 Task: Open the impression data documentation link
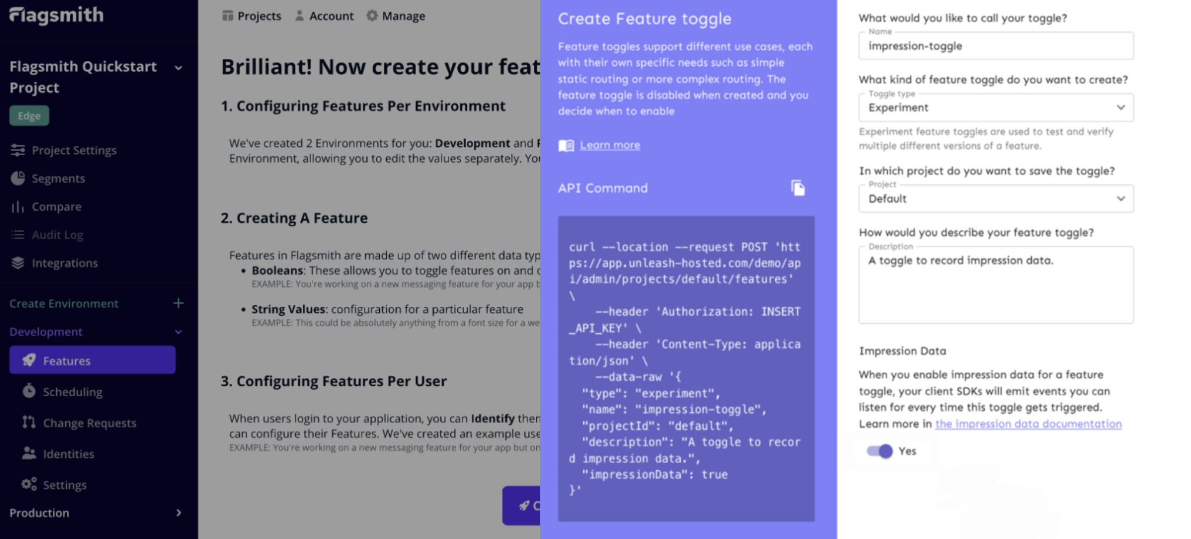tap(1028, 424)
